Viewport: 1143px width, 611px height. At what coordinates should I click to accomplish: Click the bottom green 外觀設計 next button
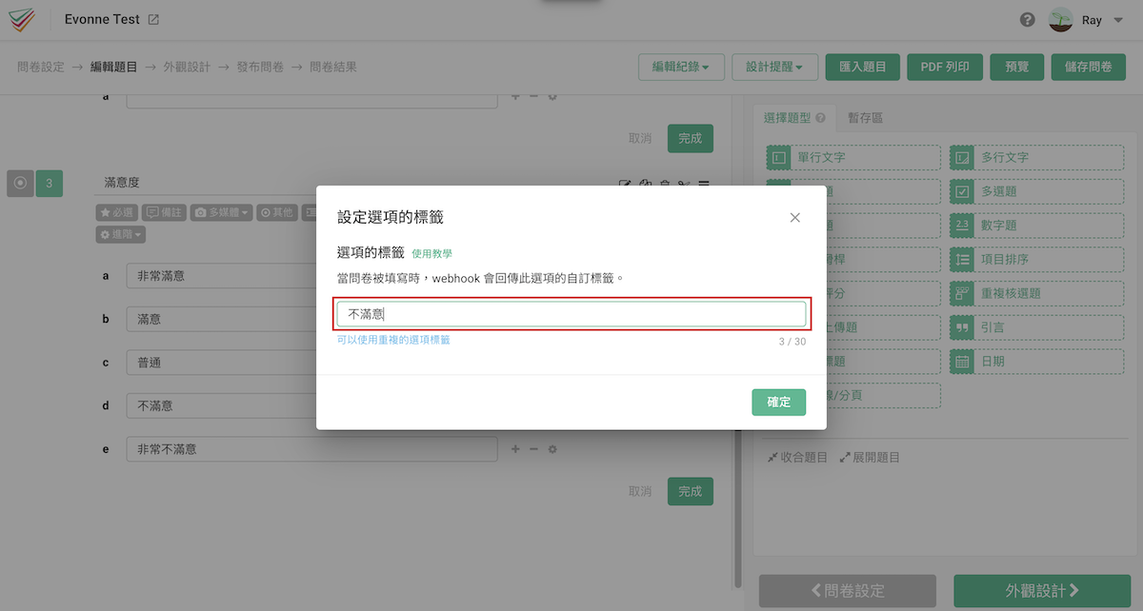[1042, 591]
